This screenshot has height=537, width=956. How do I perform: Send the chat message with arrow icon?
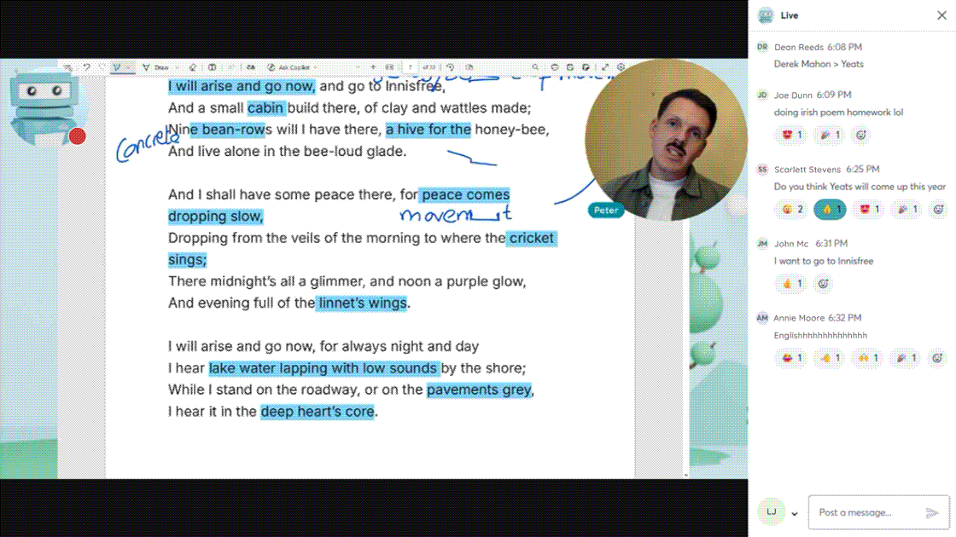click(931, 512)
